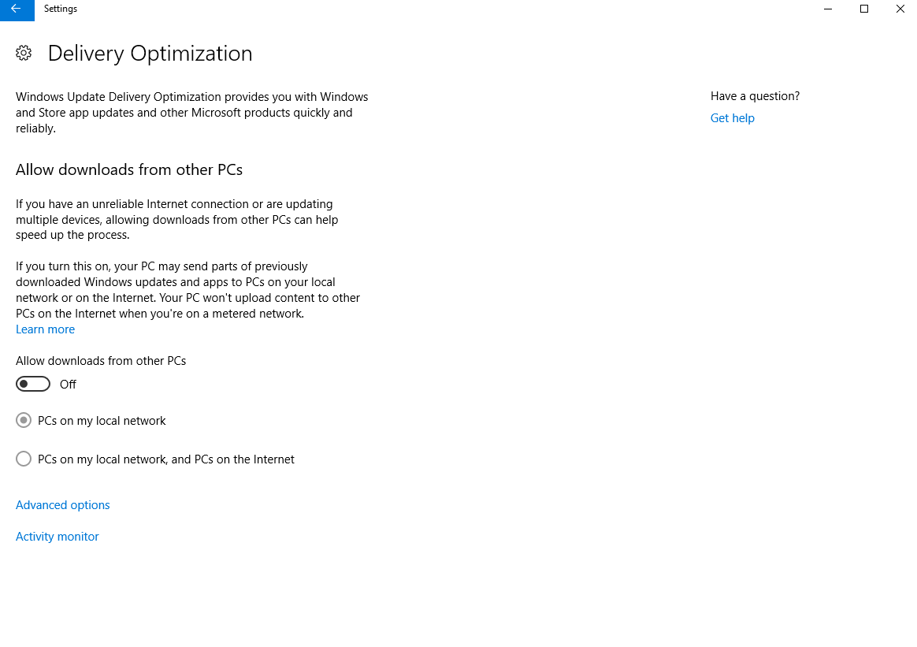Click the unreliable Internet connection paragraph
This screenshot has height=647, width=917.
point(177,220)
